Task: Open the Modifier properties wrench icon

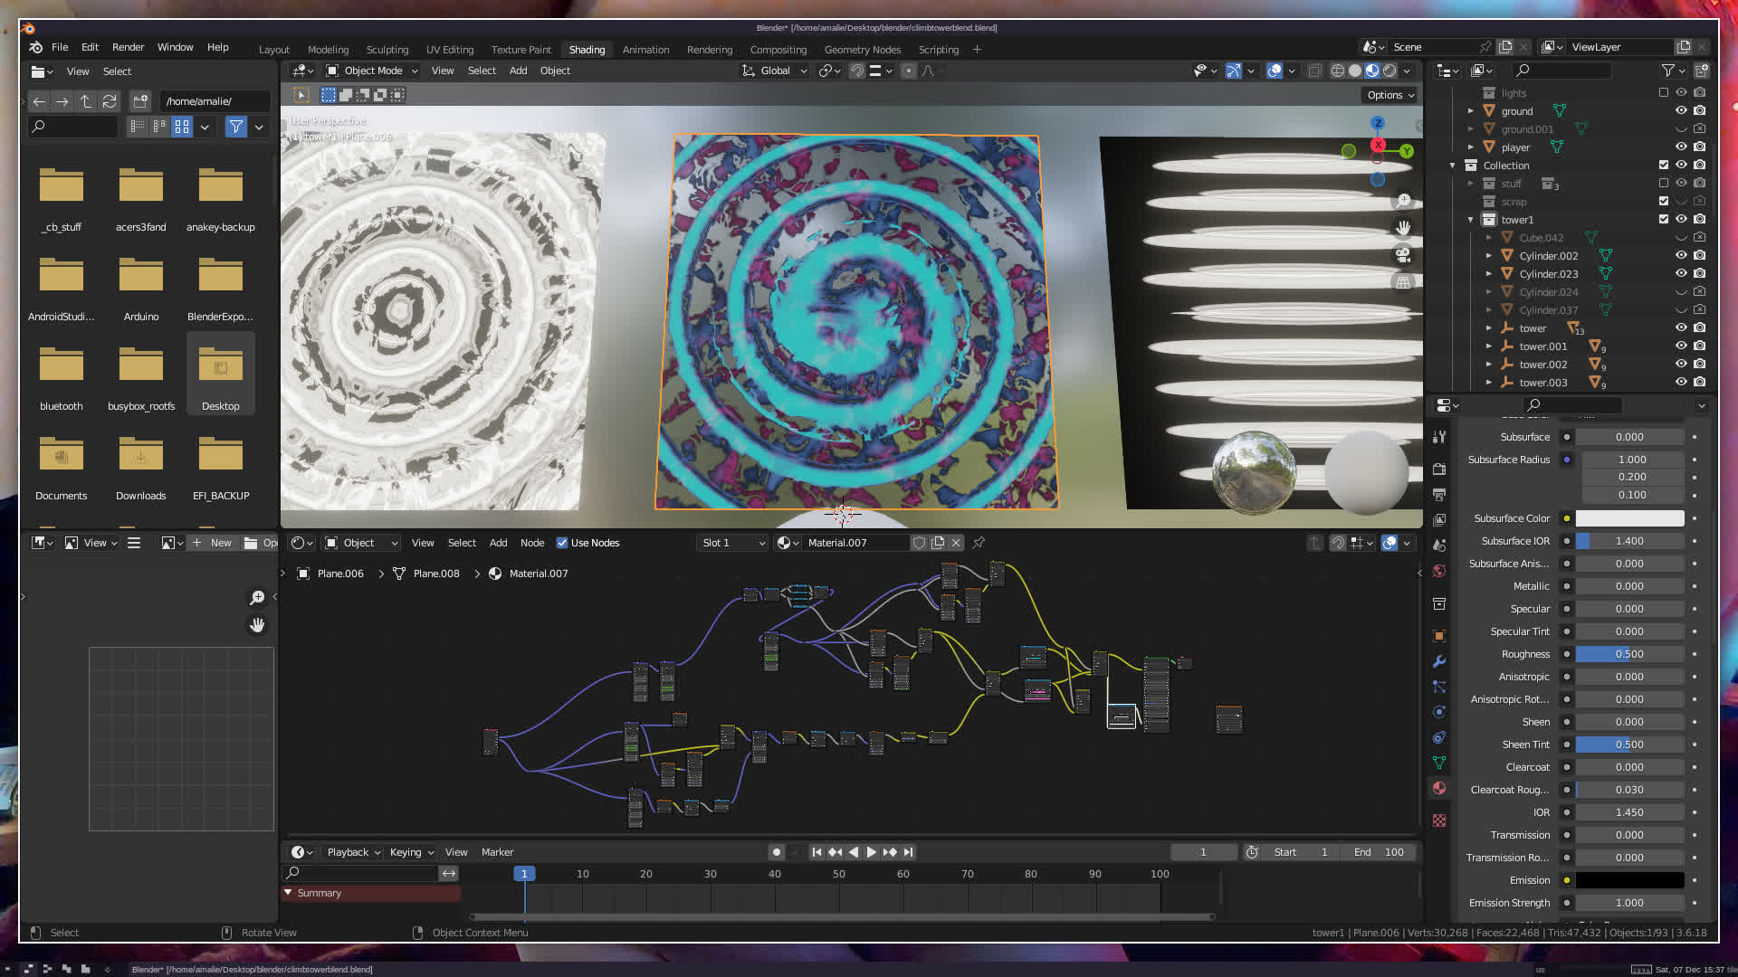Action: 1439,661
